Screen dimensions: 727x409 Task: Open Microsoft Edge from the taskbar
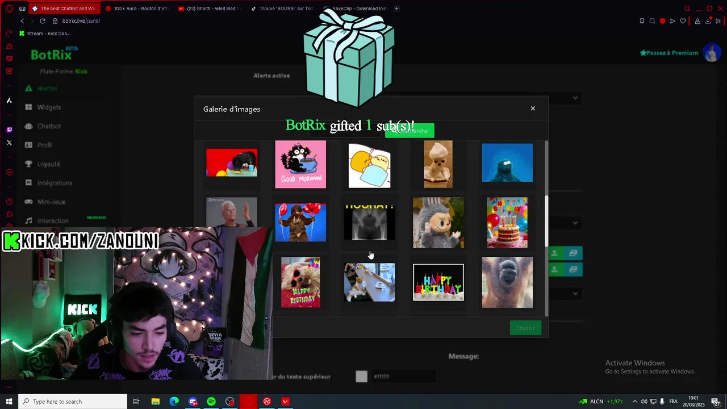(x=174, y=402)
